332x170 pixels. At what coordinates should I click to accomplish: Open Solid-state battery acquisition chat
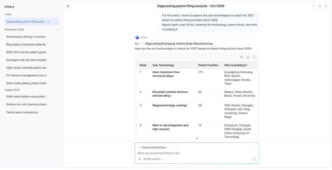[x=26, y=97]
